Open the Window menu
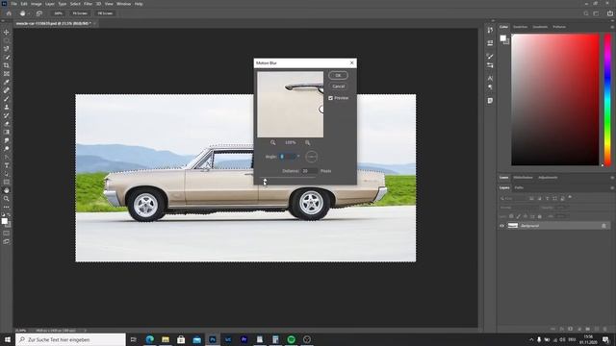616x346 pixels. tap(123, 4)
